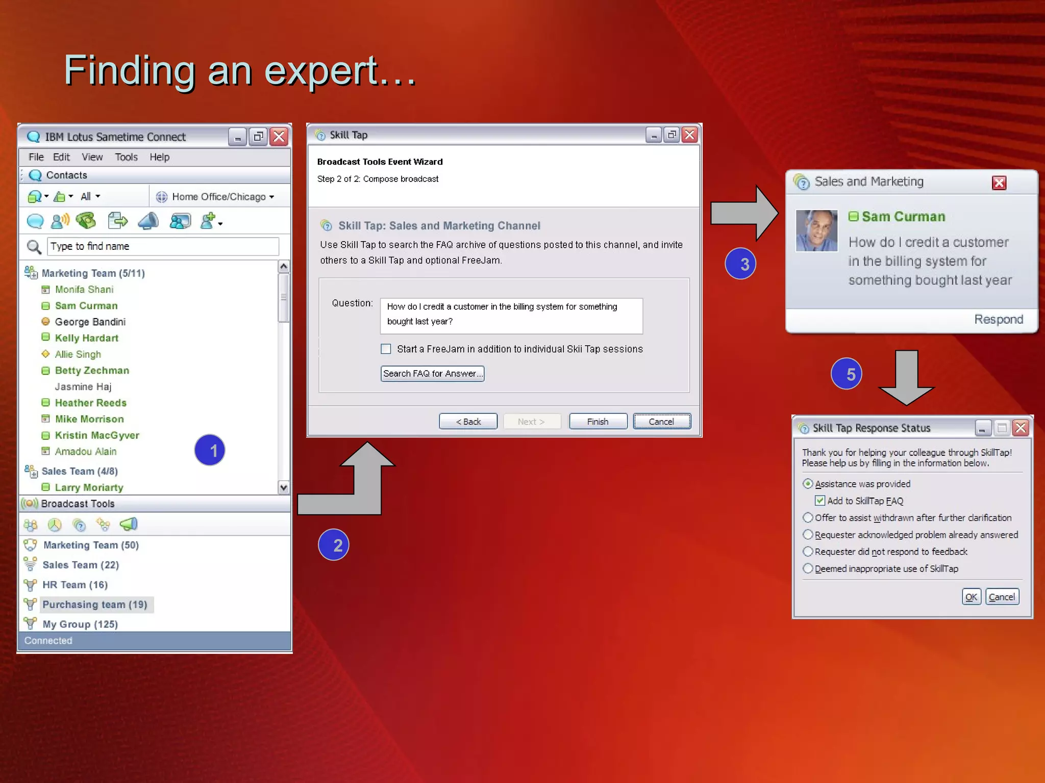Open the Edit menu
Viewport: 1045px width, 783px height.
tap(61, 157)
